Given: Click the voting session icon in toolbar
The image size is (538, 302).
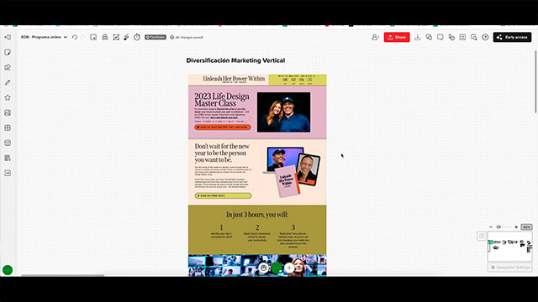Looking at the screenshot, I should pyautogui.click(x=116, y=37).
